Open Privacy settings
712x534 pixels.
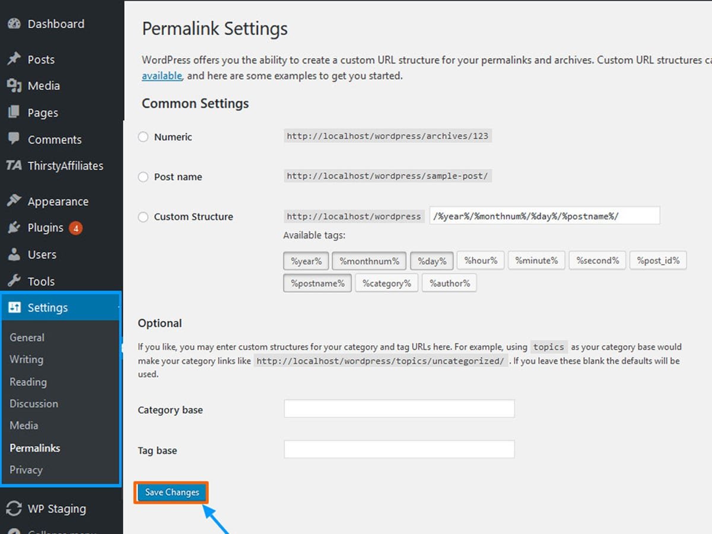click(26, 470)
